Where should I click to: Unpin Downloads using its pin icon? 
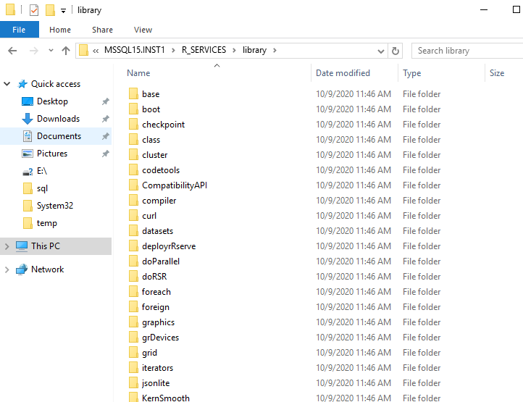pyautogui.click(x=106, y=119)
